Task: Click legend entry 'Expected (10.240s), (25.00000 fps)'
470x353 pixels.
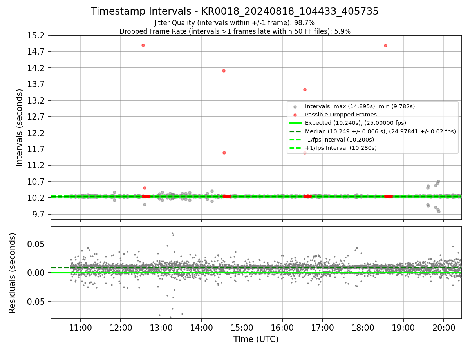Action: [x=356, y=123]
